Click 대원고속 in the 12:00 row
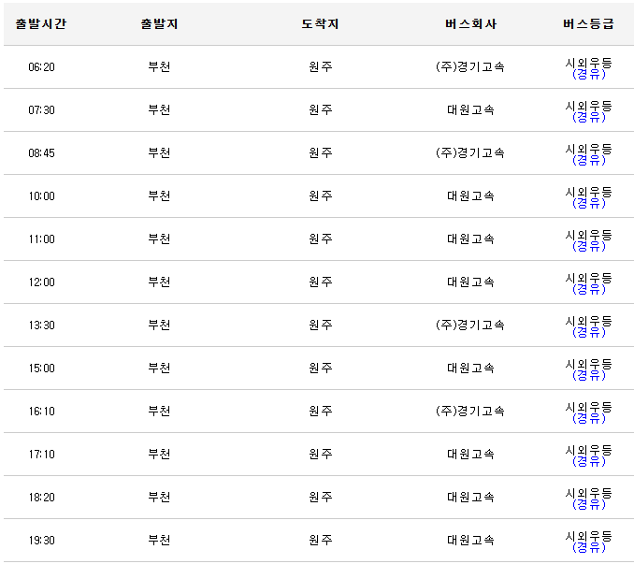Image resolution: width=634 pixels, height=564 pixels. [x=470, y=282]
